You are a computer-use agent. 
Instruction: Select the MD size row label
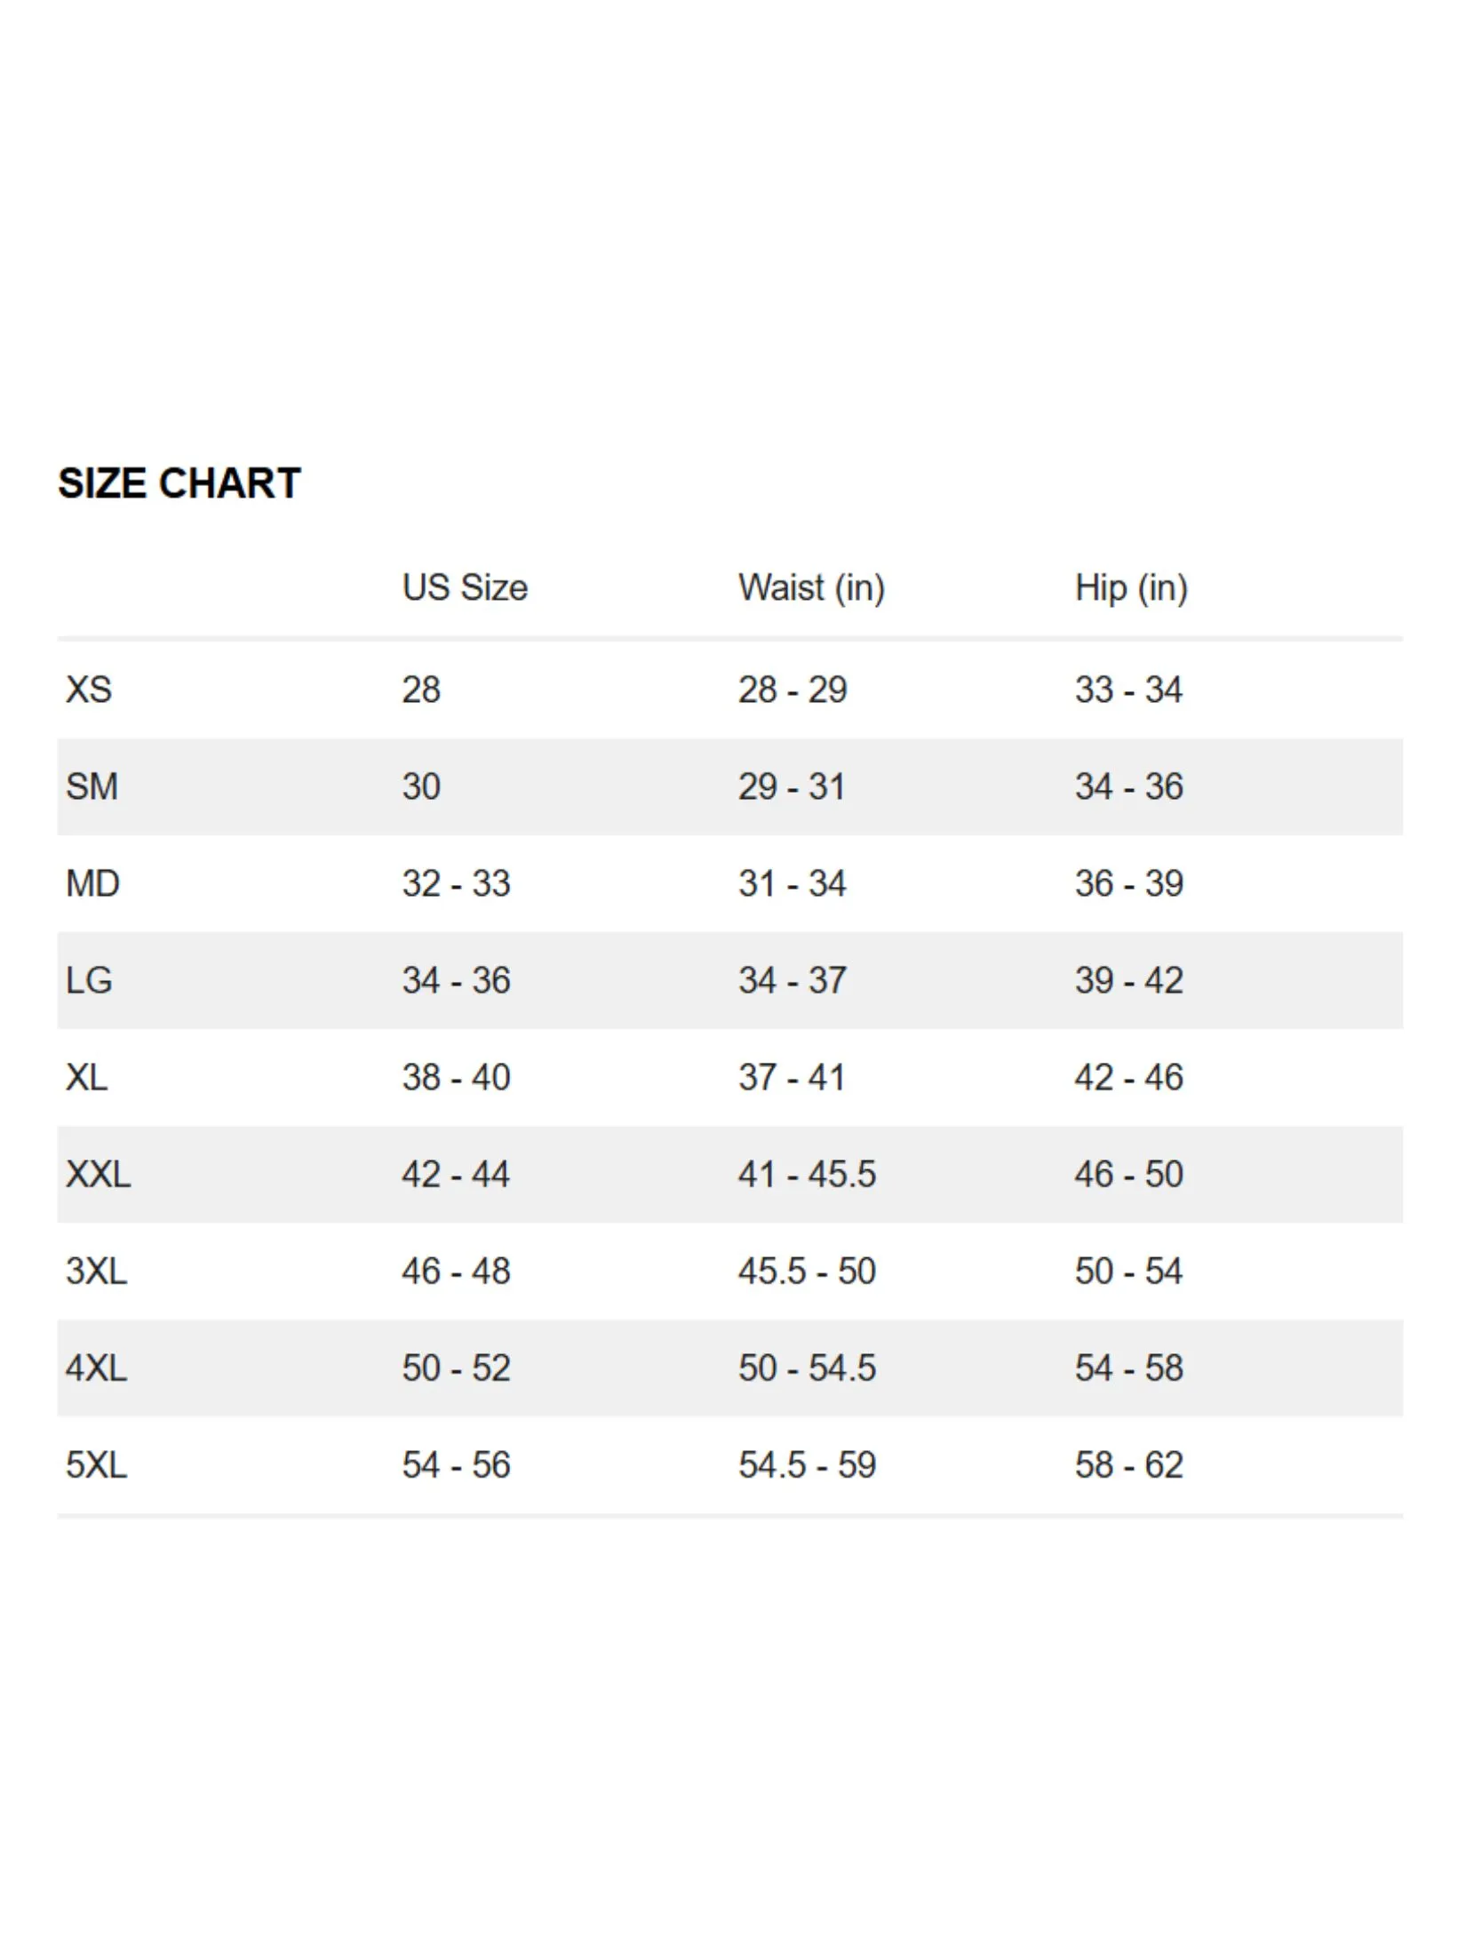(92, 883)
